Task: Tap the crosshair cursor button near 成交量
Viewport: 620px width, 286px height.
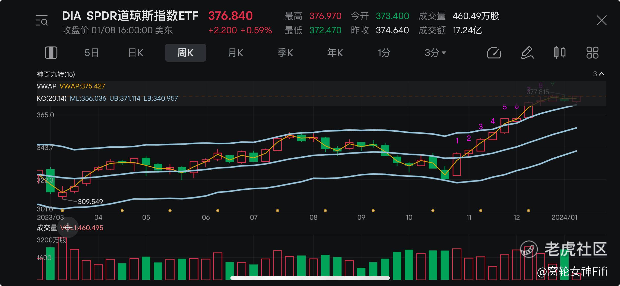Action: click(68, 227)
